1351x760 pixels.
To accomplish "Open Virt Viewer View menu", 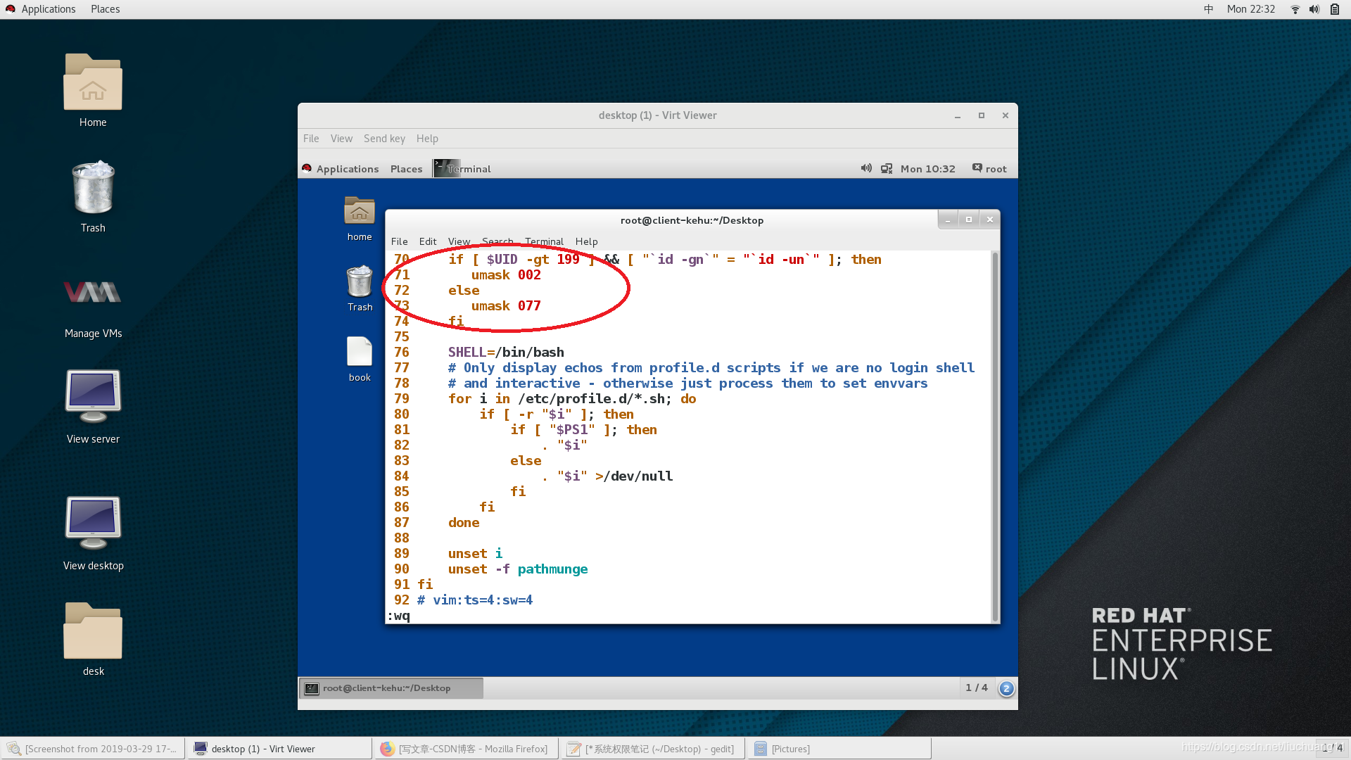I will [341, 139].
